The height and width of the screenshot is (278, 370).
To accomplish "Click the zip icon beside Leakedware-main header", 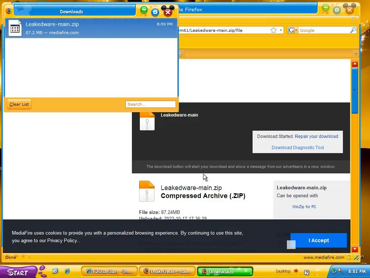I will pos(147,121).
